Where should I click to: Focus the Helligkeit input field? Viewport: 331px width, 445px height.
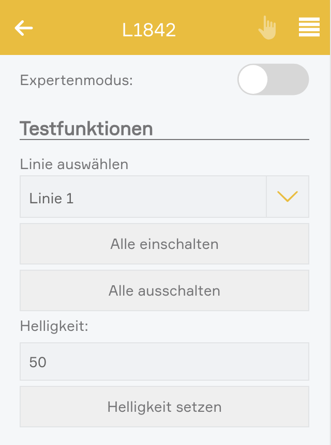164,361
